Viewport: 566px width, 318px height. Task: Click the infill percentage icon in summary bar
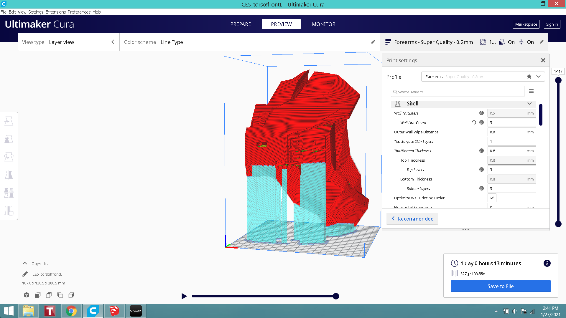pos(483,42)
